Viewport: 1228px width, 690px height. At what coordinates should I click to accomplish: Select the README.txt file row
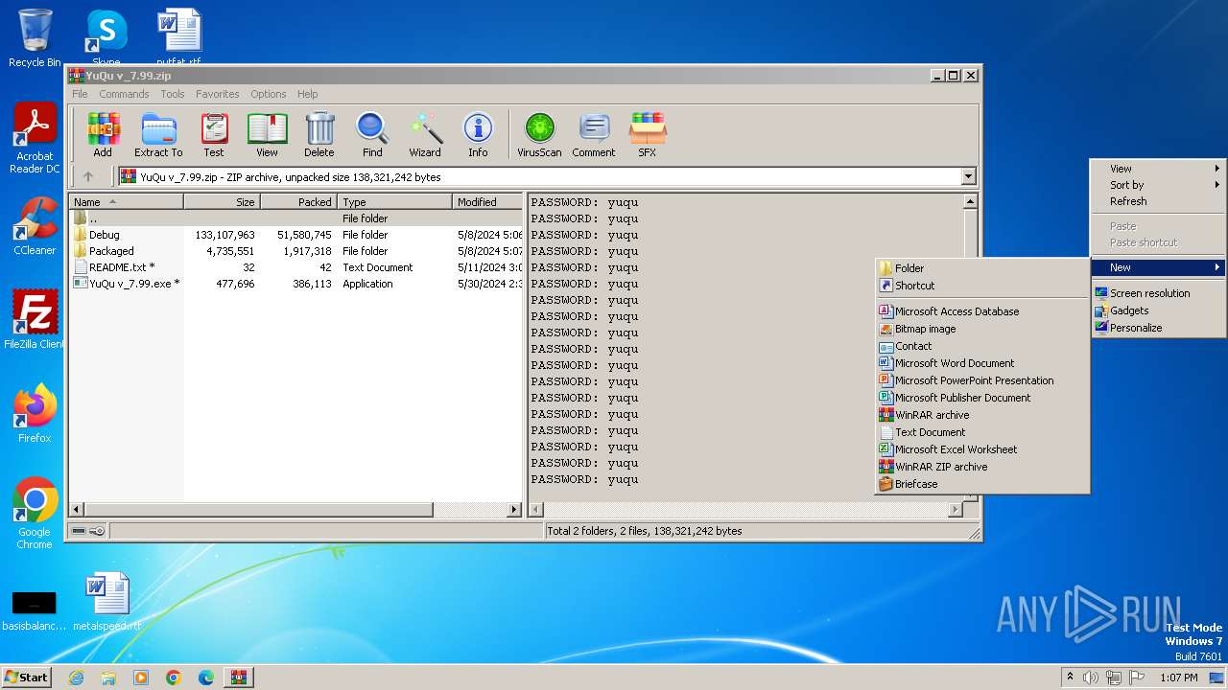click(x=296, y=267)
